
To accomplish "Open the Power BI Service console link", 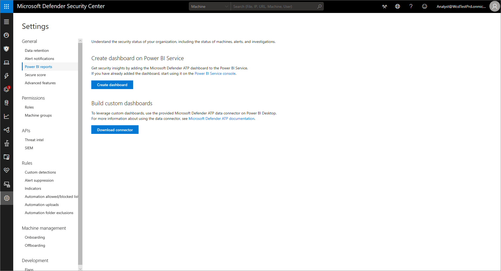I will tap(215, 73).
